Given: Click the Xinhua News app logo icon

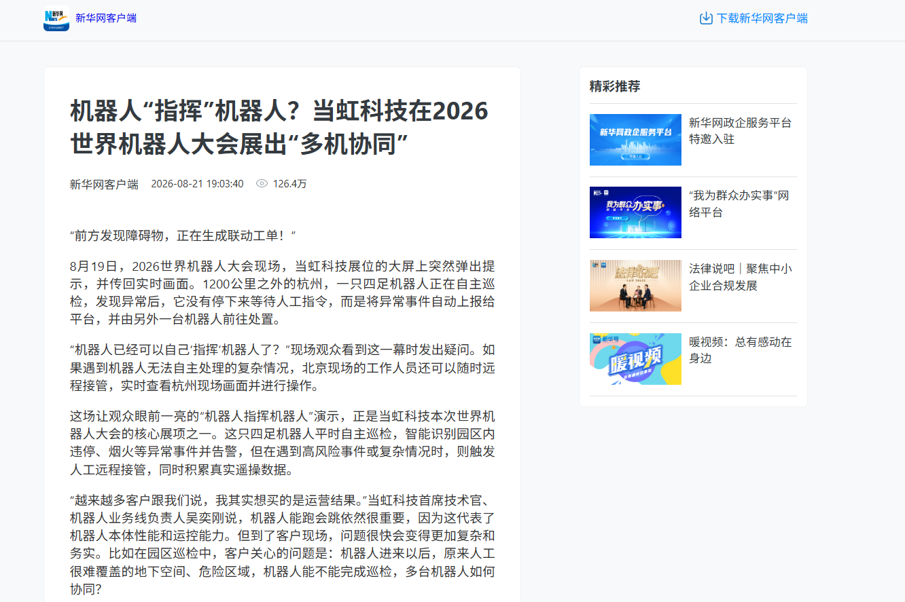Looking at the screenshot, I should [56, 18].
